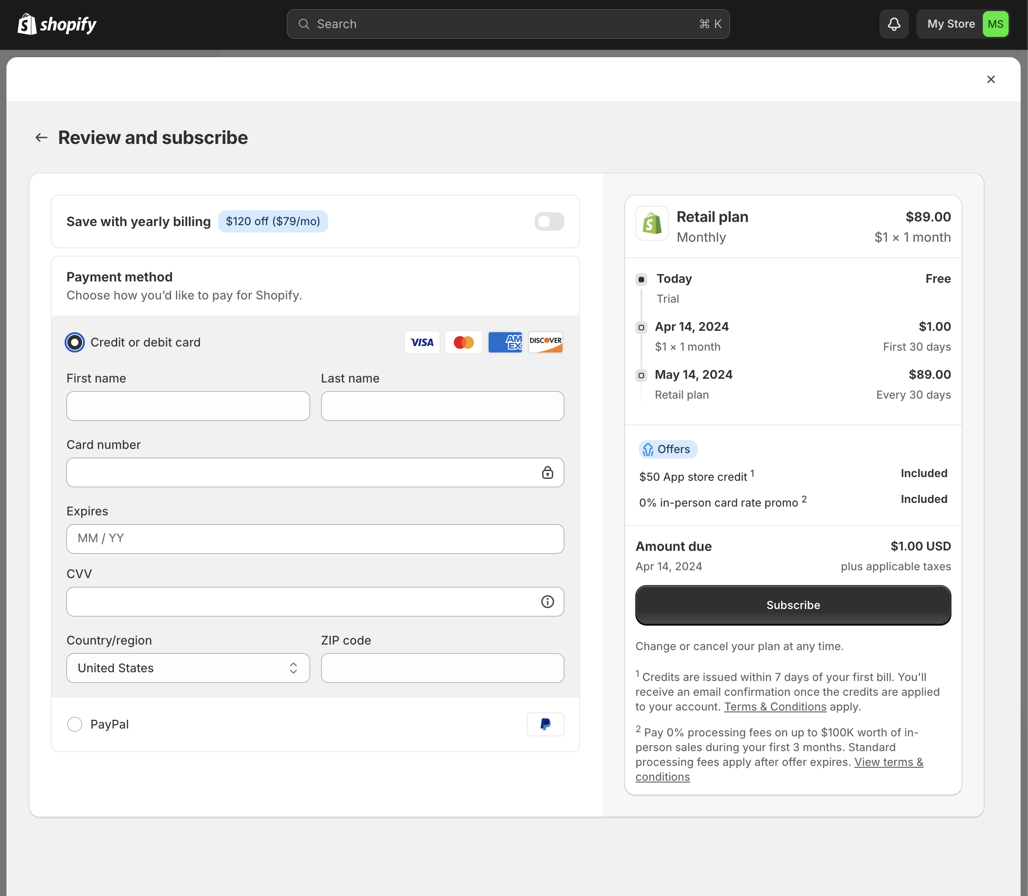Click the Subscribe button
1028x896 pixels.
pos(793,605)
